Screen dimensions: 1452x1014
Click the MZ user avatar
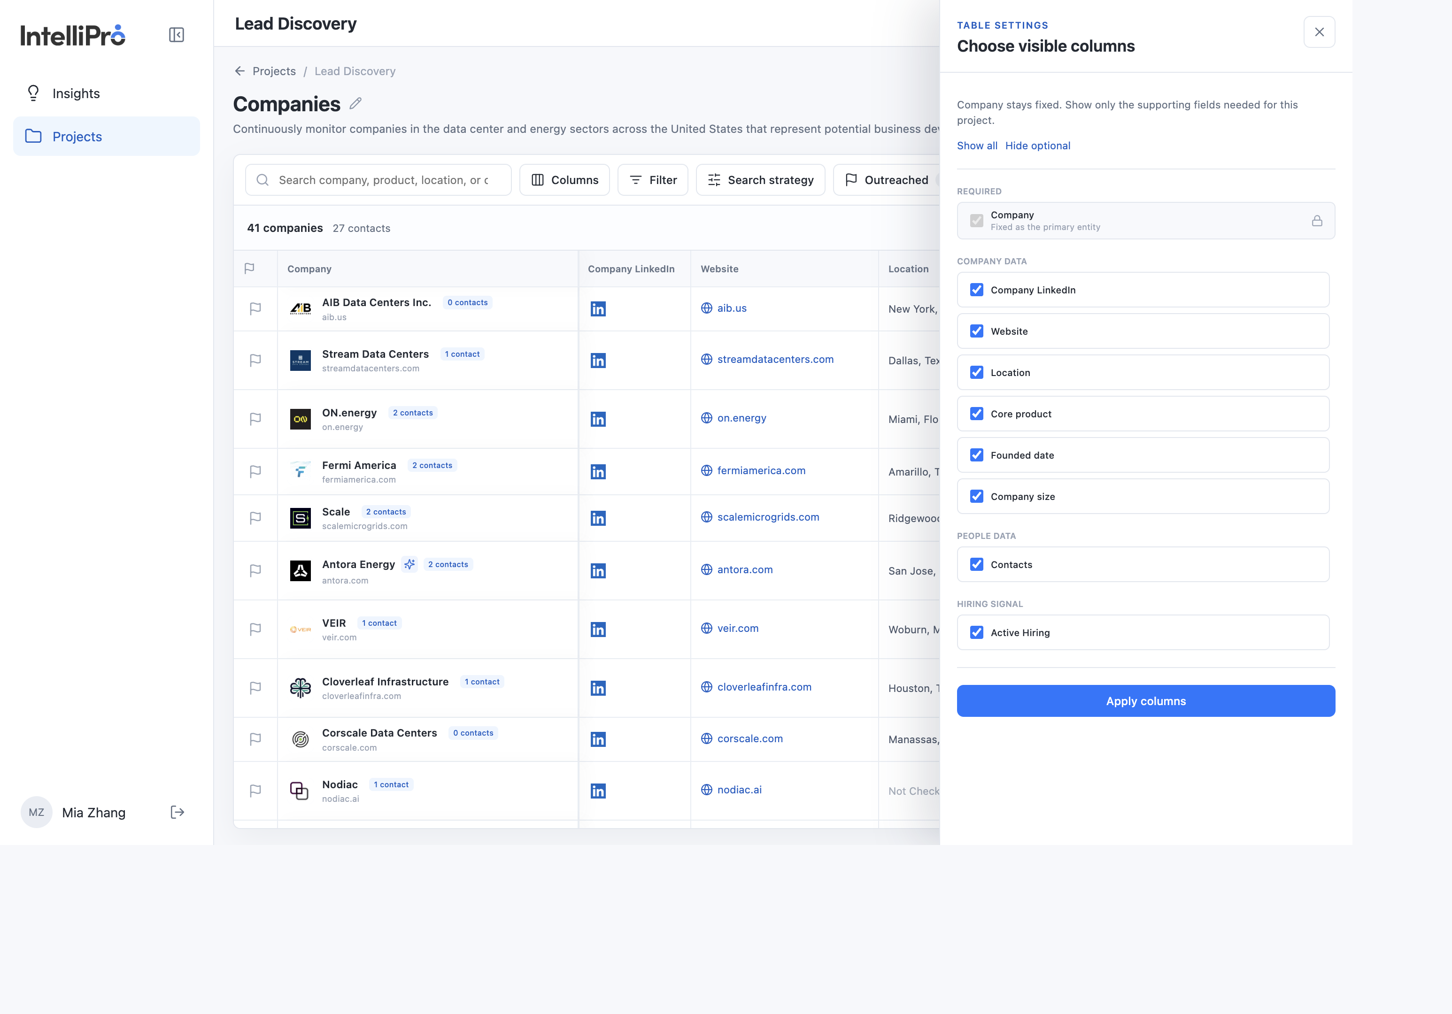pyautogui.click(x=37, y=812)
